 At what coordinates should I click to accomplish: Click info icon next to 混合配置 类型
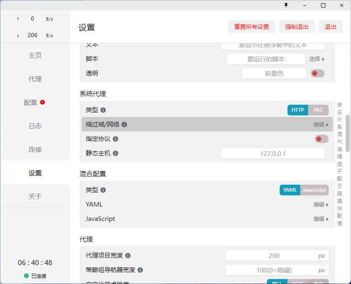coord(103,190)
